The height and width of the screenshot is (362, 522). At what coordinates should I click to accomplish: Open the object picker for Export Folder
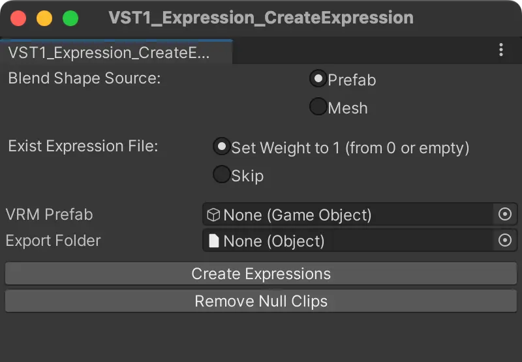pos(505,241)
